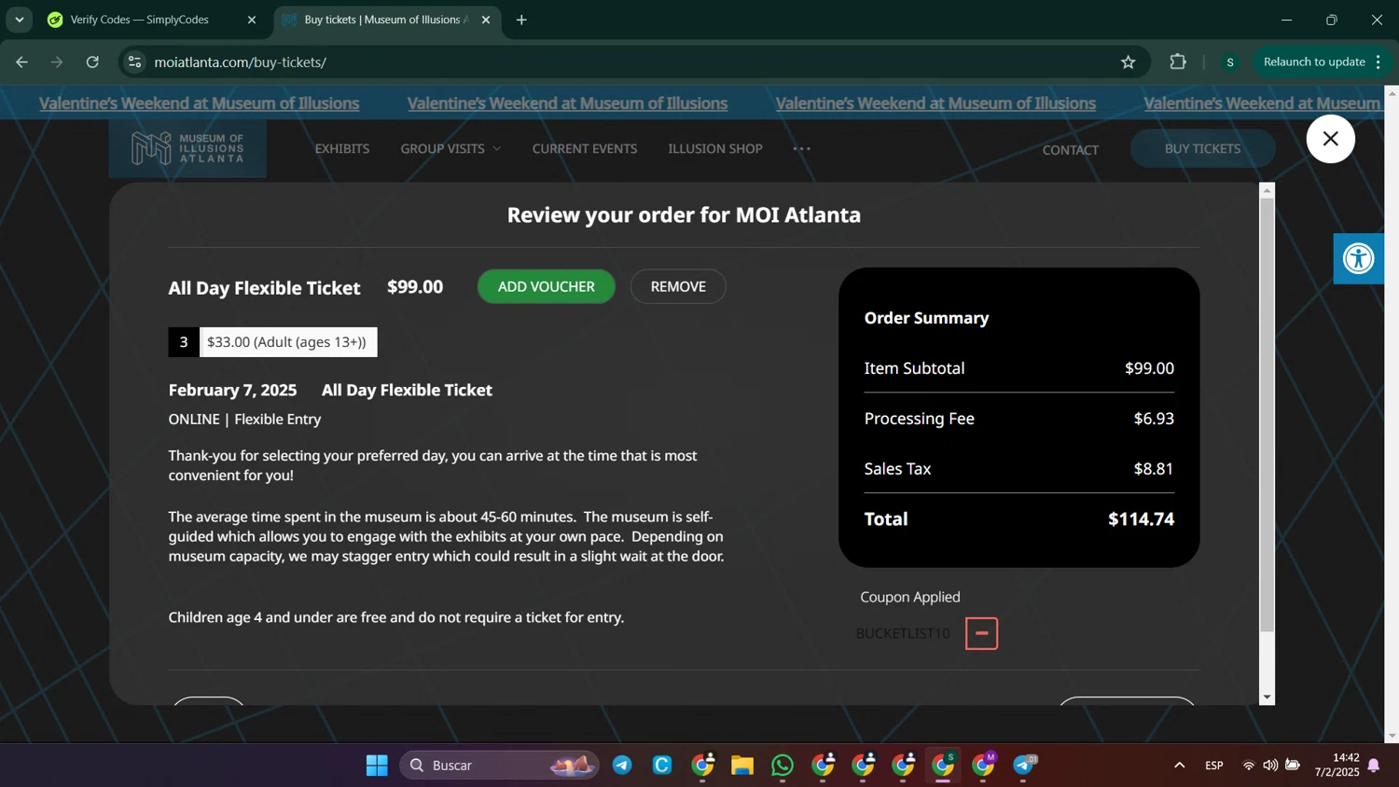Select the BUCKETLIST10 coupon code text

[x=903, y=633]
